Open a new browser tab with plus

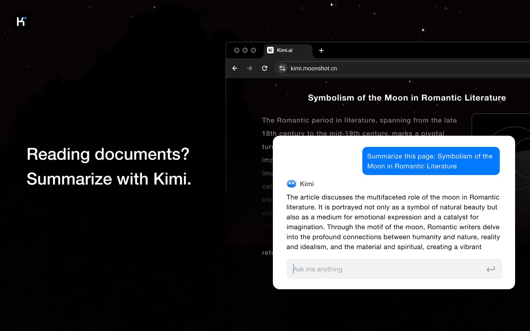click(x=321, y=50)
